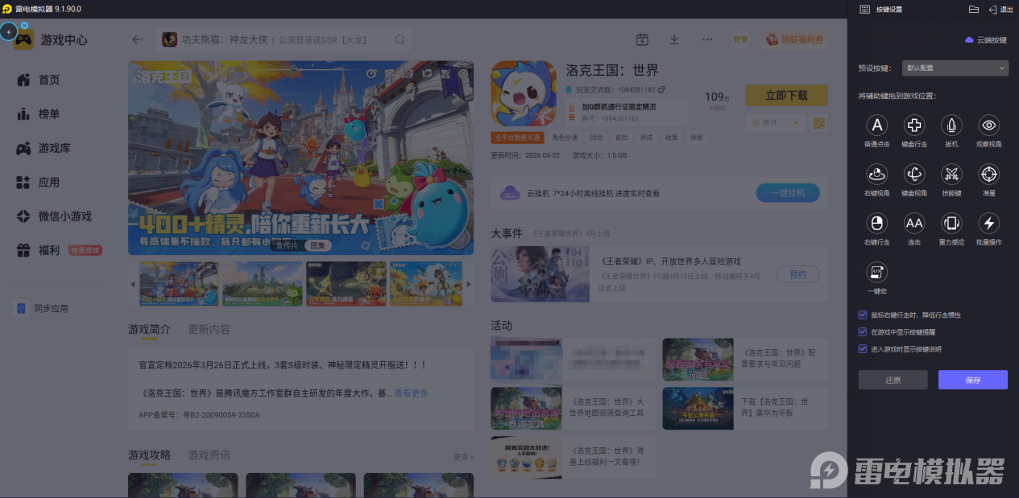Click the 全平台数据互通 tag
1019x498 pixels.
517,138
